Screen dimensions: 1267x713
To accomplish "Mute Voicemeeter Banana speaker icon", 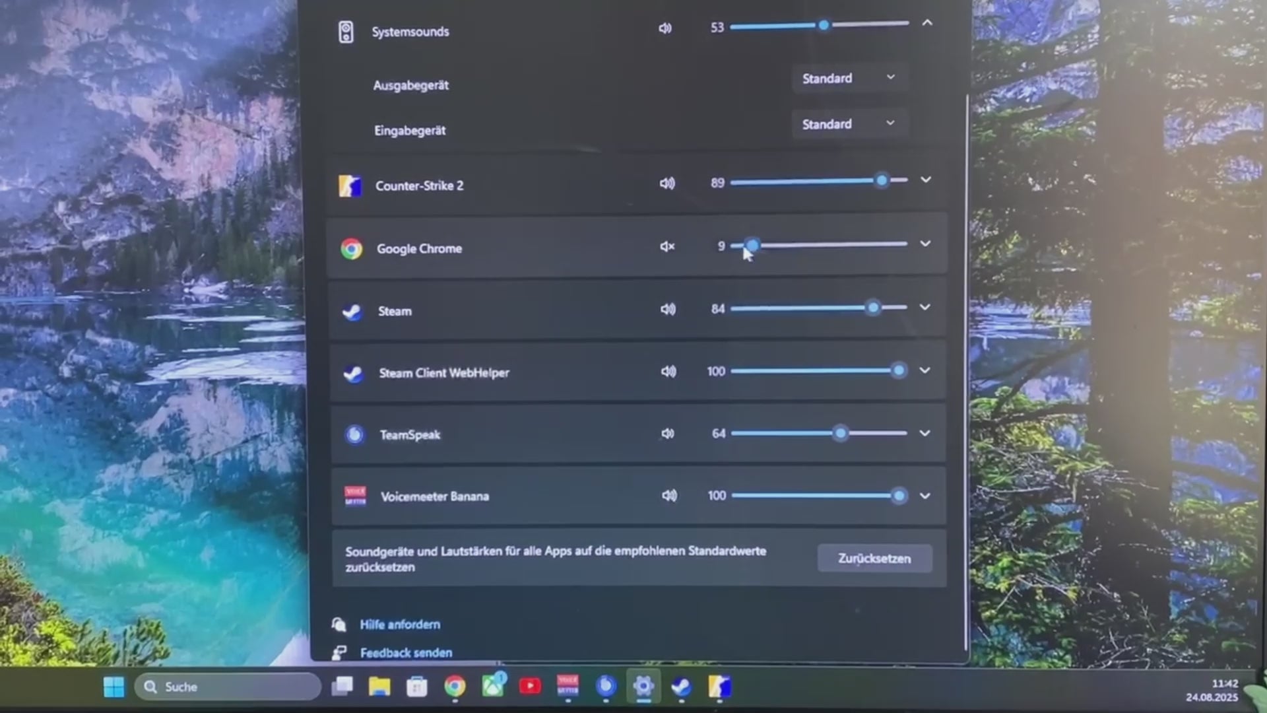I will (x=669, y=495).
